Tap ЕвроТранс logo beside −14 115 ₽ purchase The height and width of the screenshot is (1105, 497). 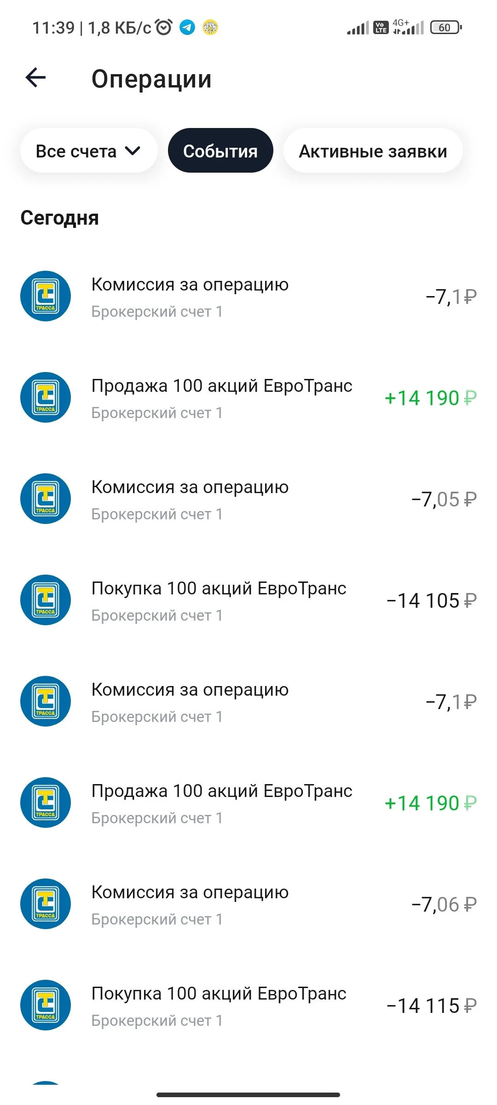coord(46,1005)
